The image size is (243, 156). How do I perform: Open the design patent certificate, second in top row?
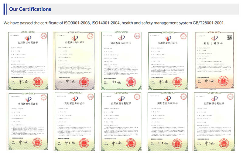tap(74, 60)
